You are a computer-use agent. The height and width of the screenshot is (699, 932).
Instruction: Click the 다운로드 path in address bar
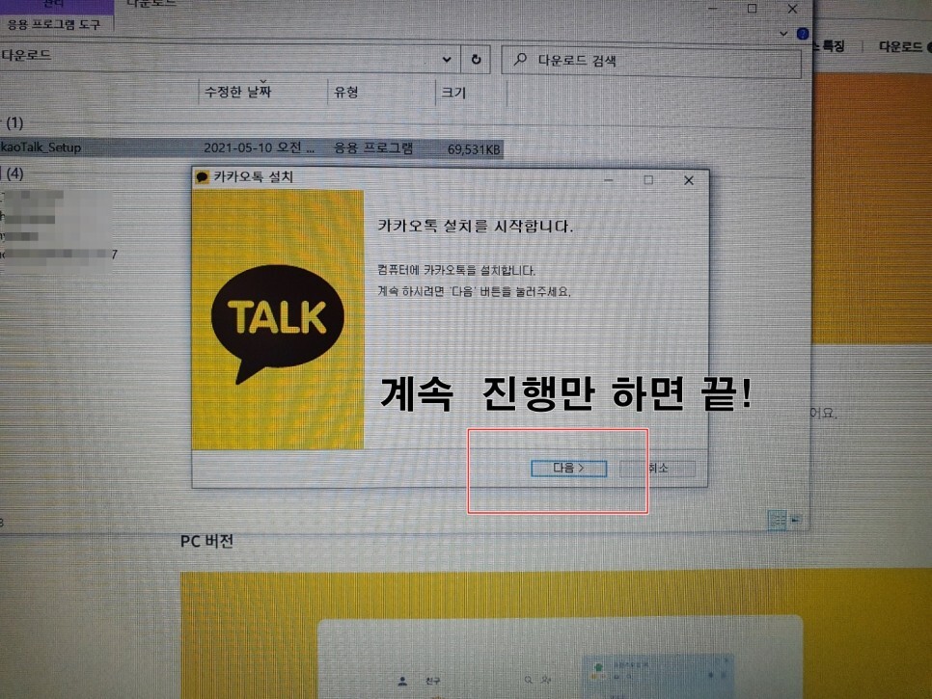point(25,55)
